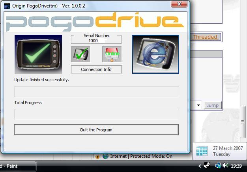Click the Jump button in browser

[213, 105]
